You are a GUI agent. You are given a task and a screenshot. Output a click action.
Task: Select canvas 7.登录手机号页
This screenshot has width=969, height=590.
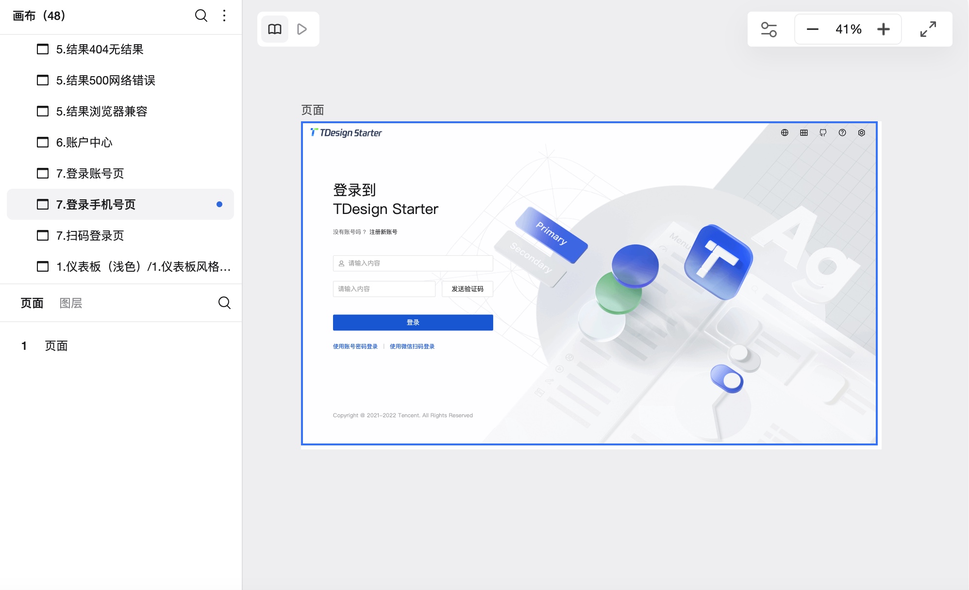click(x=120, y=204)
